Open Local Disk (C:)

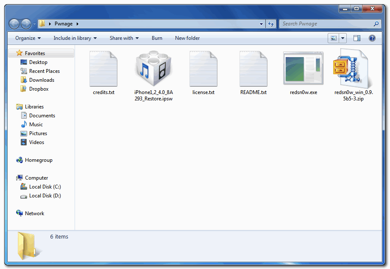[41, 187]
